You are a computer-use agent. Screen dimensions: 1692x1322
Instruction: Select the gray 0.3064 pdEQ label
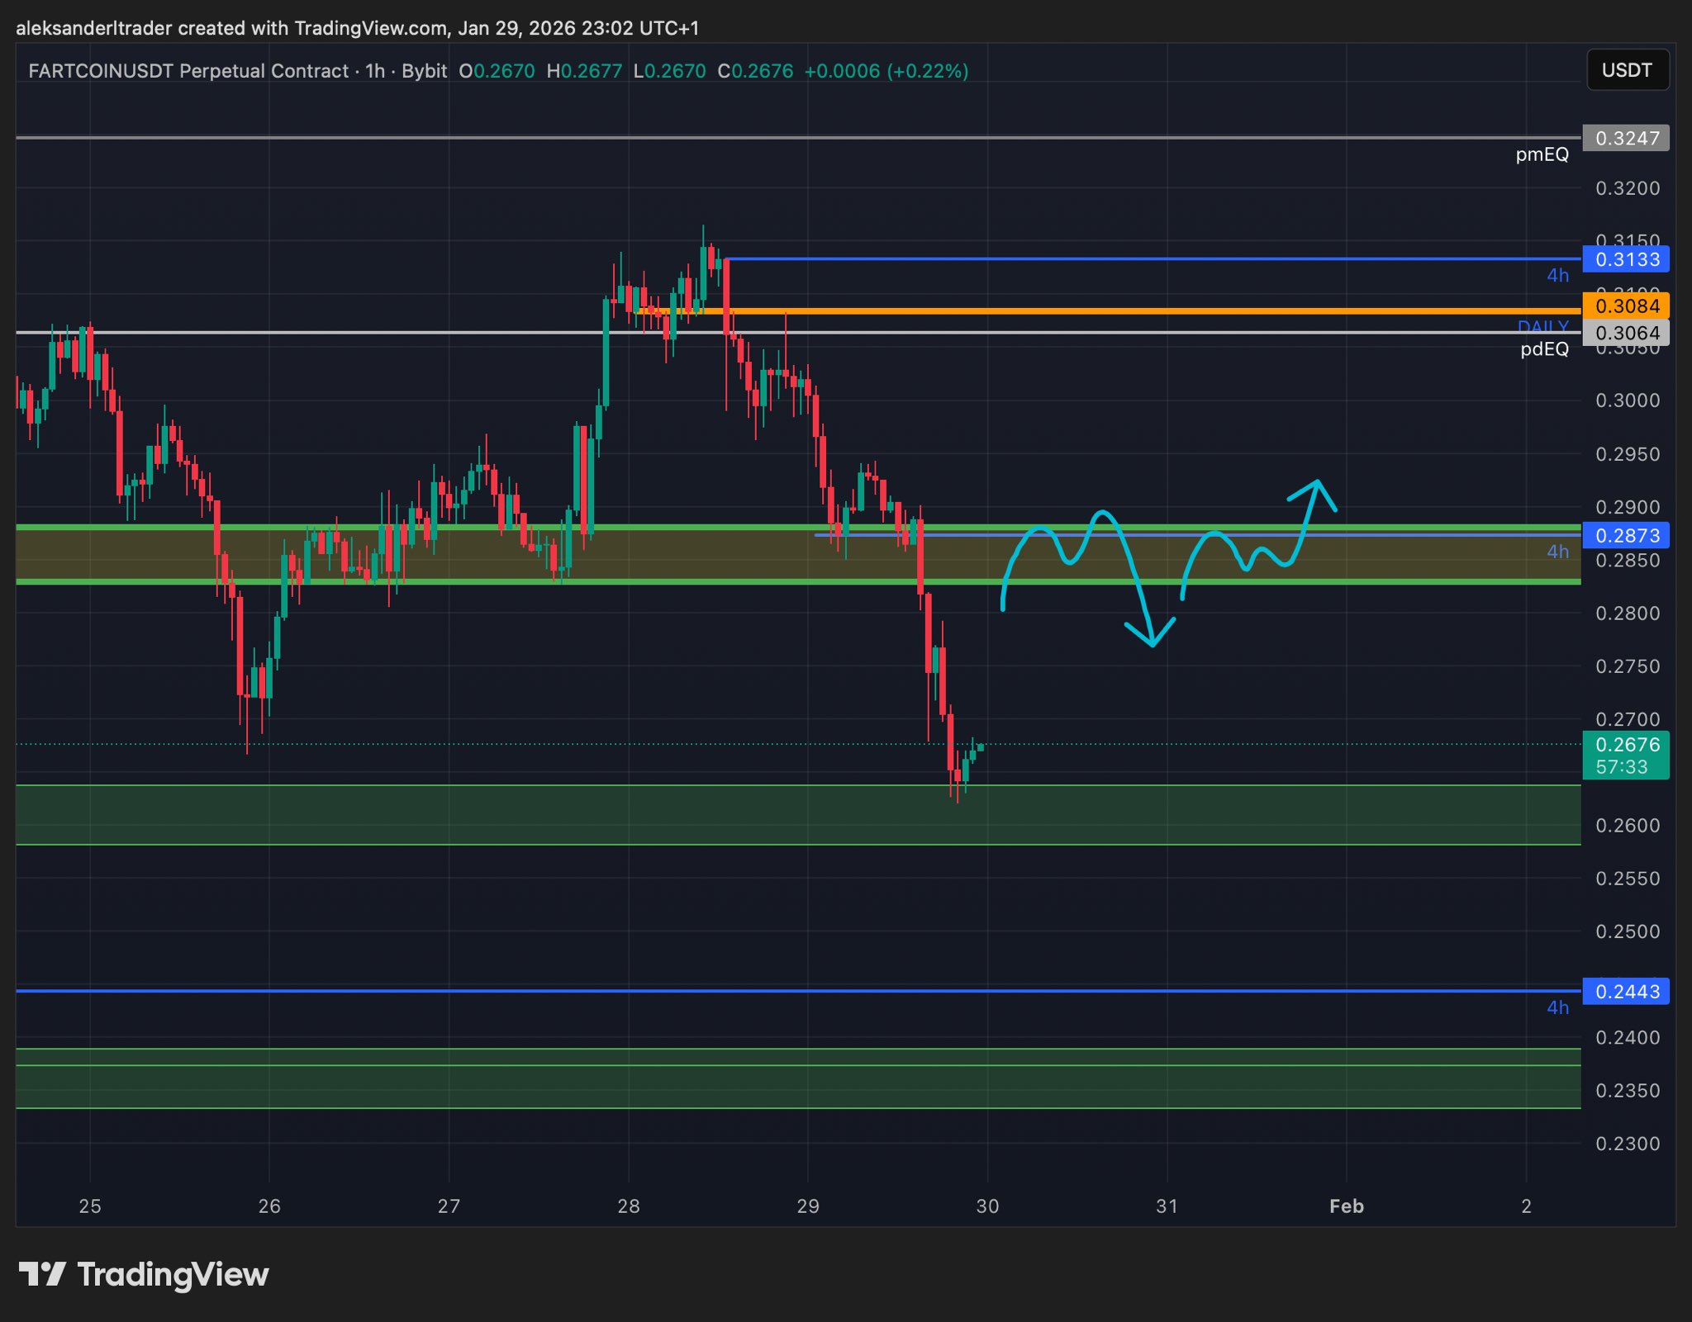1626,333
